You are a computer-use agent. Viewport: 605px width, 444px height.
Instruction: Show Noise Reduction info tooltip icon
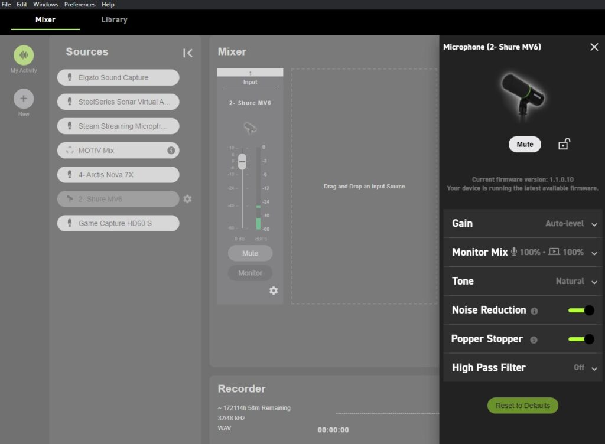(534, 311)
